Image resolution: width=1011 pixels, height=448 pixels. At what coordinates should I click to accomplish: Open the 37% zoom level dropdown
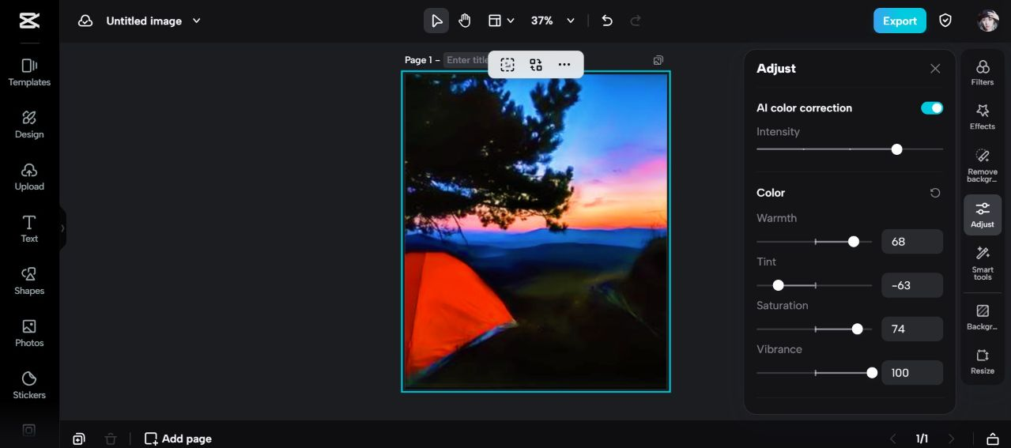click(553, 21)
